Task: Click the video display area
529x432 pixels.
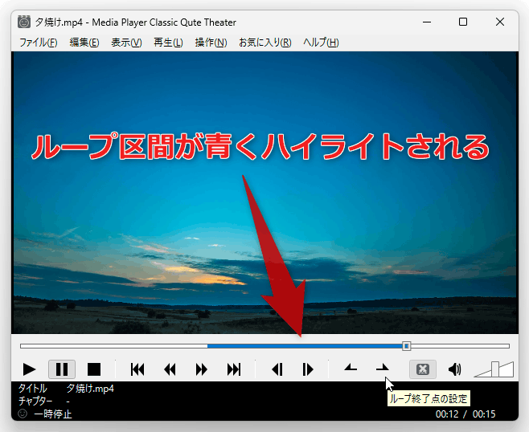Action: click(264, 193)
